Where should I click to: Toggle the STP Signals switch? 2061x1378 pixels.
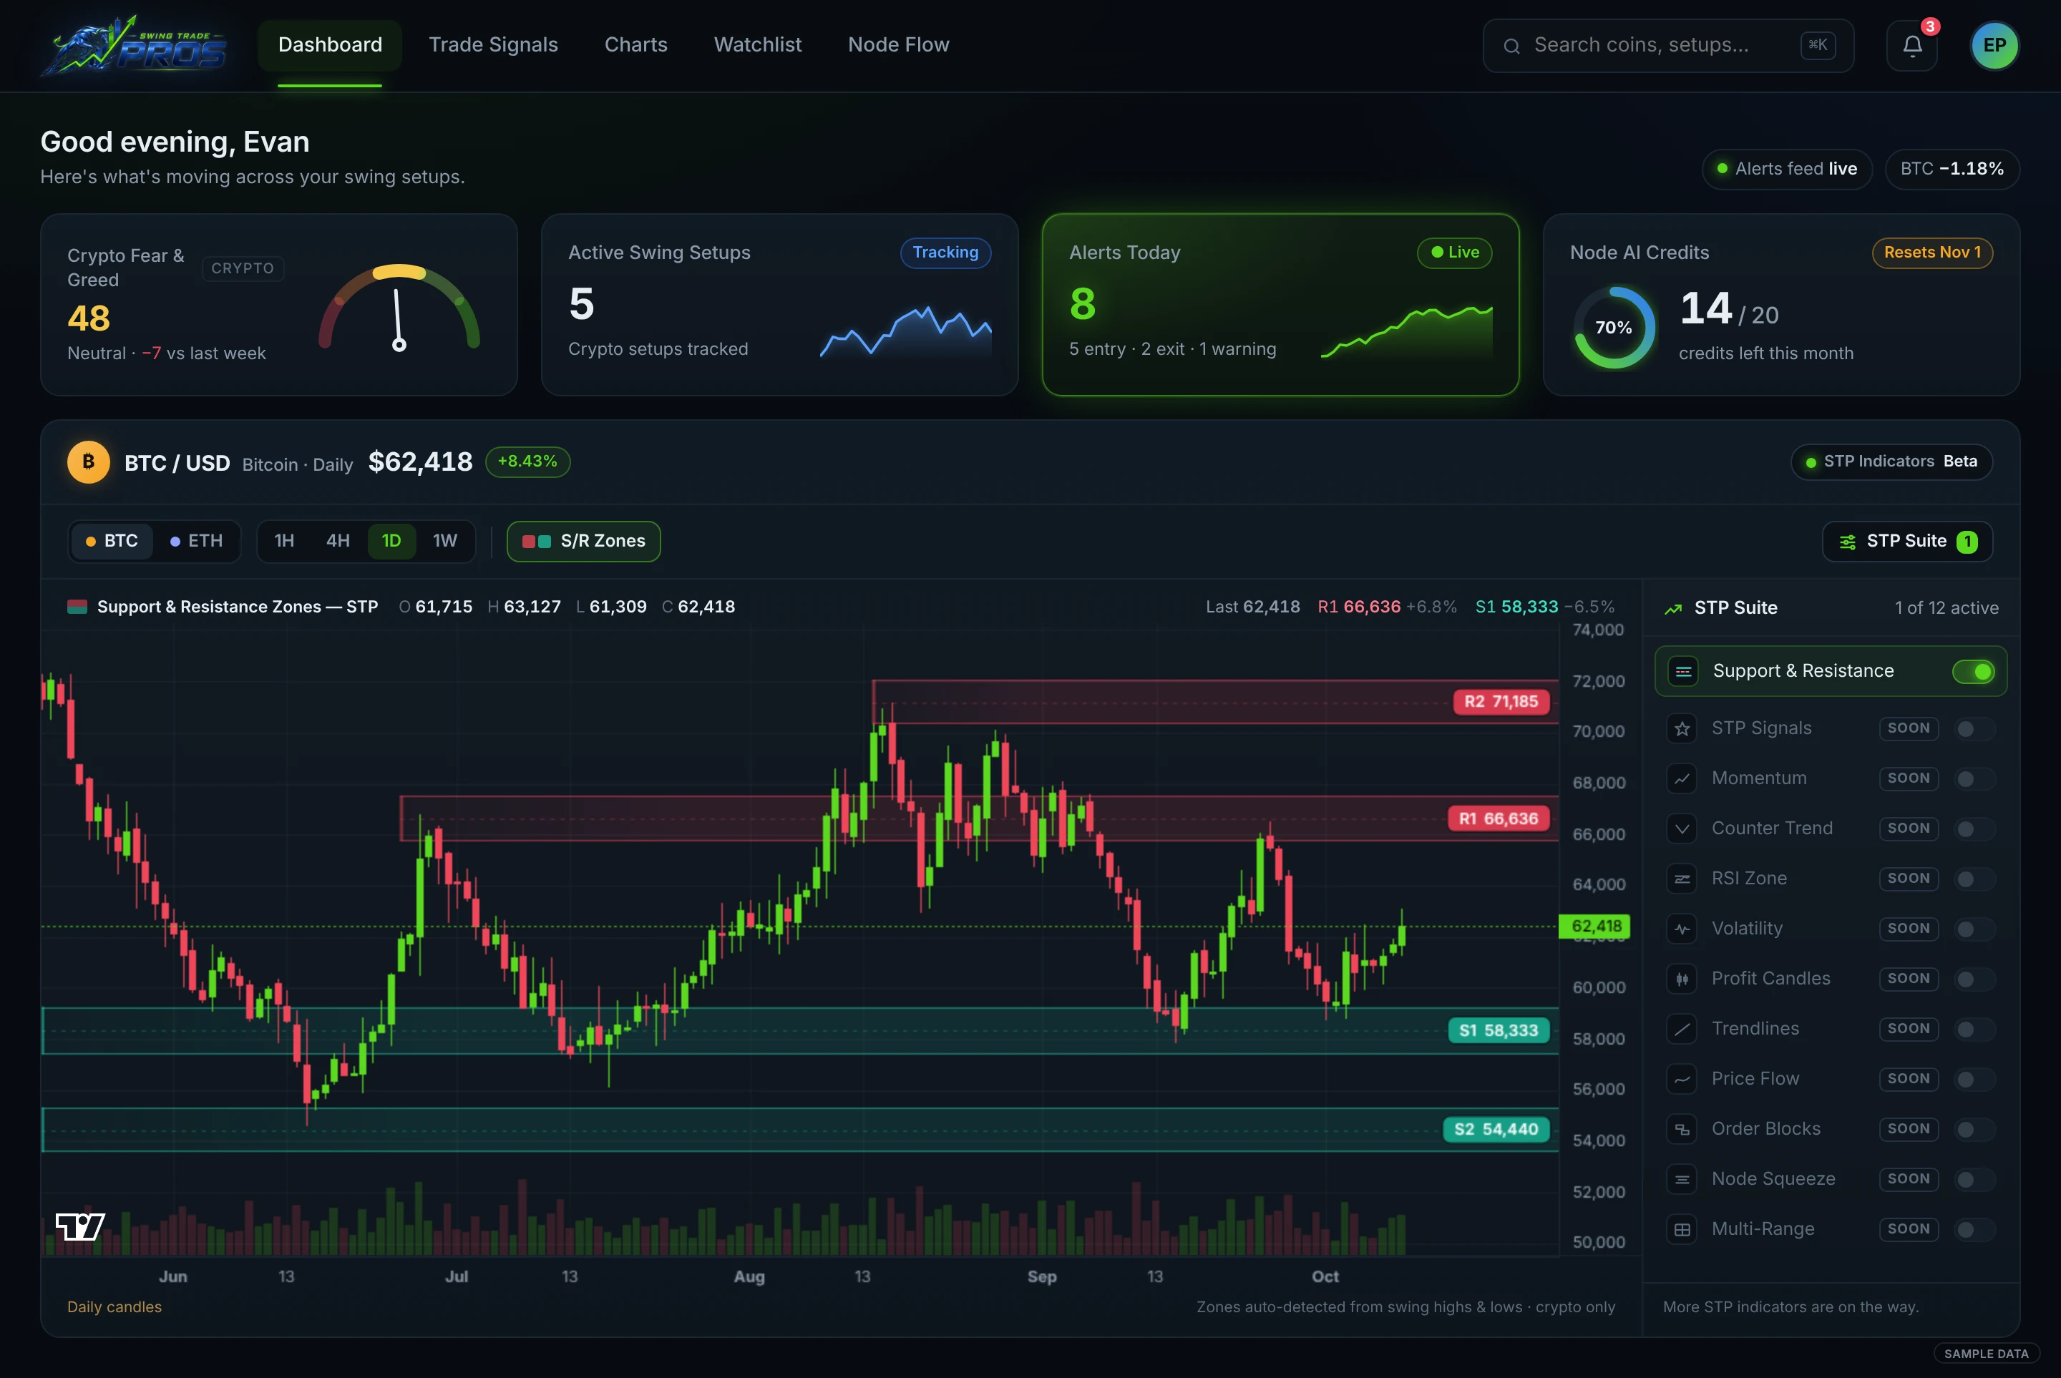[1974, 728]
